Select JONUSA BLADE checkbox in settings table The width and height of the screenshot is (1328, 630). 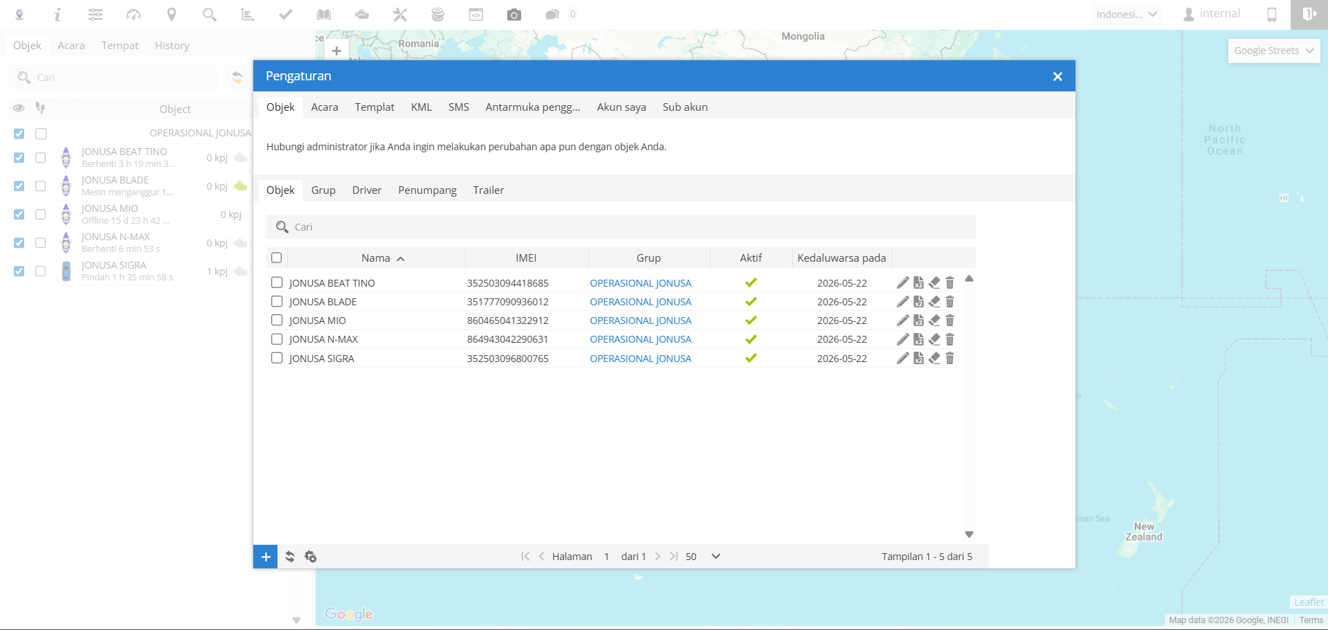[277, 301]
